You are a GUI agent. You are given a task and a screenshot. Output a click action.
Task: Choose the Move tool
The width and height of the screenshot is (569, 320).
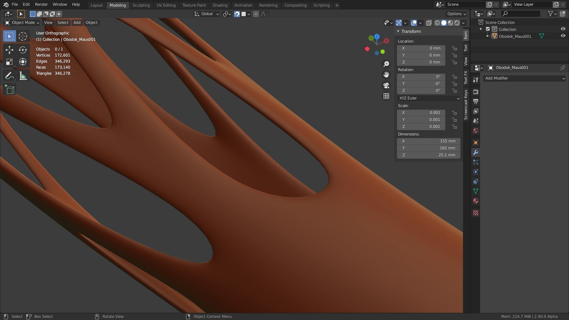pos(9,50)
